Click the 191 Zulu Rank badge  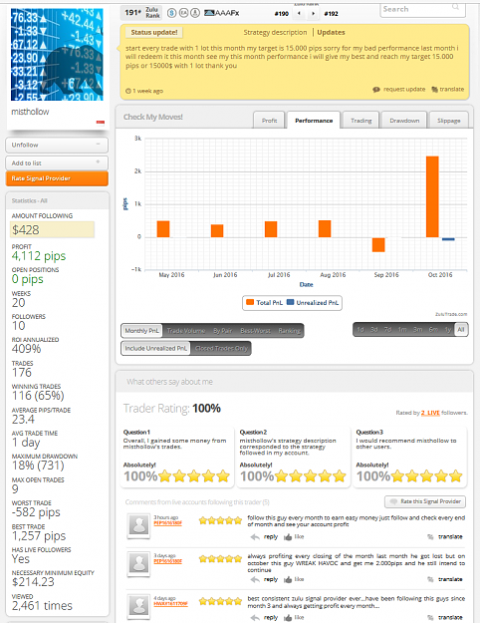[141, 13]
